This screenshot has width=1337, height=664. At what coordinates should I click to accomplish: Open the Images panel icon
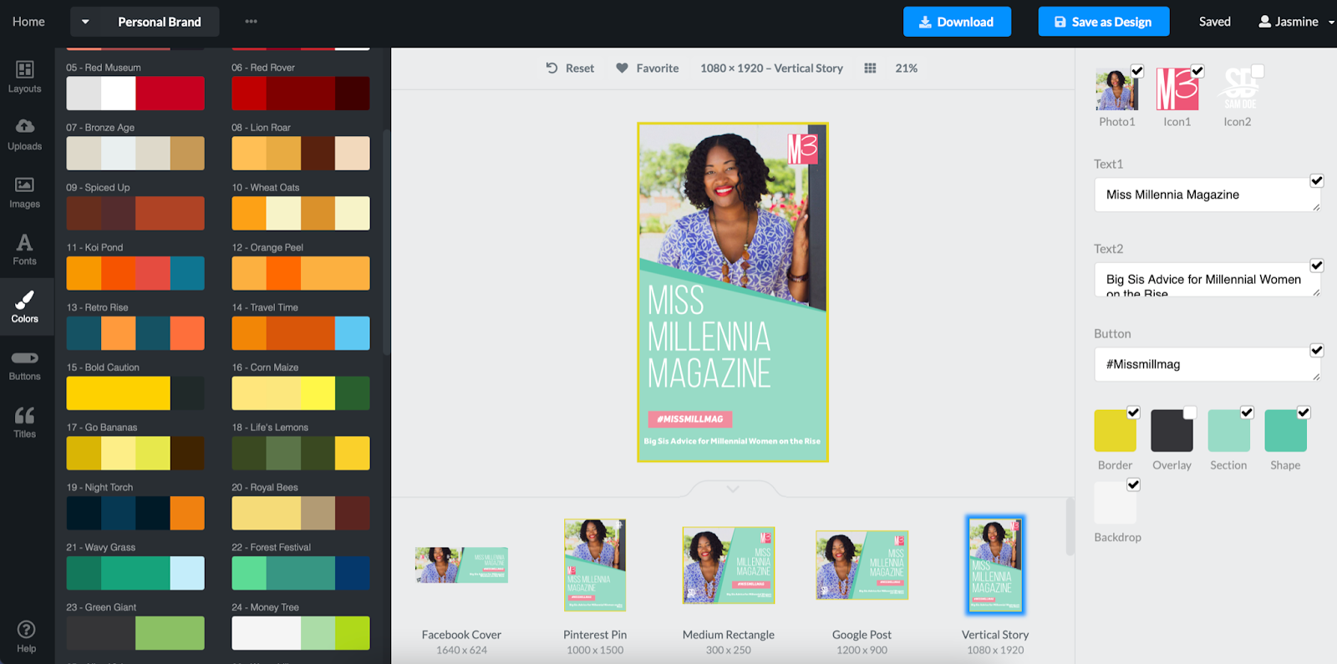[25, 185]
